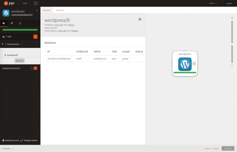Select the wordpress:loadbalancer relation cell
Image resolution: width=237 pixels, height=152 pixels.
click(x=59, y=59)
